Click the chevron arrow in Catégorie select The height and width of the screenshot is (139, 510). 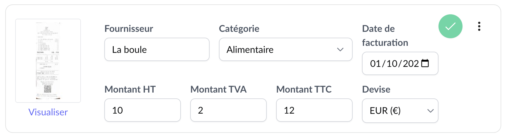[x=340, y=49]
